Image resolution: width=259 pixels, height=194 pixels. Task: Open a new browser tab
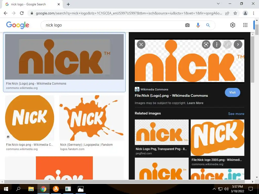pyautogui.click(x=68, y=4)
